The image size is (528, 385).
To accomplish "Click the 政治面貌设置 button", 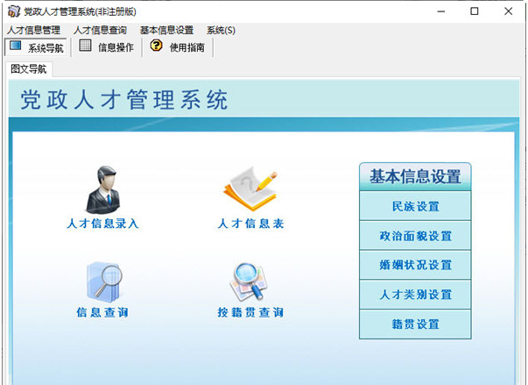I will 415,236.
